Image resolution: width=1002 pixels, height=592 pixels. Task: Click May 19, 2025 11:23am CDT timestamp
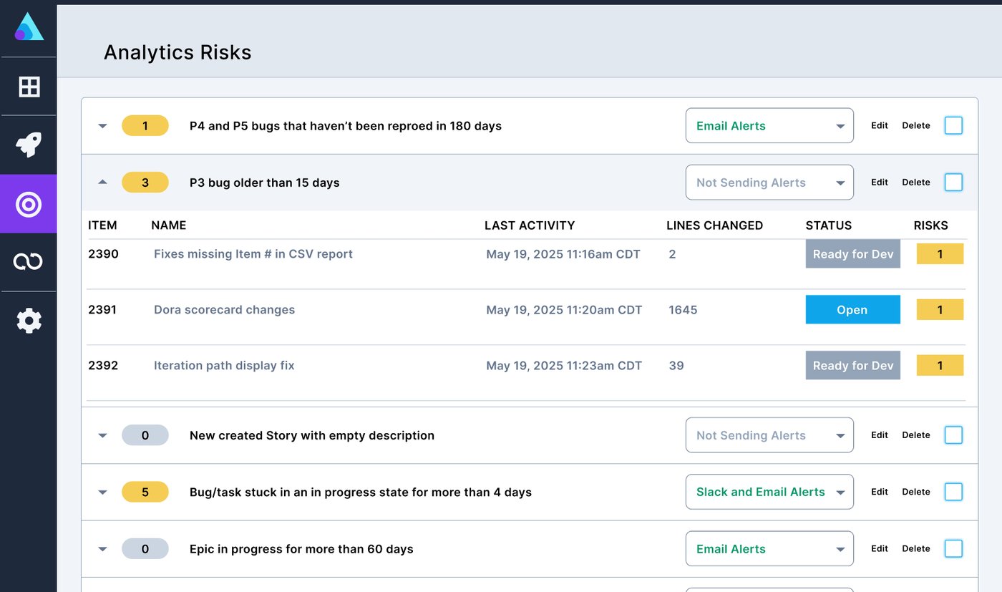564,366
